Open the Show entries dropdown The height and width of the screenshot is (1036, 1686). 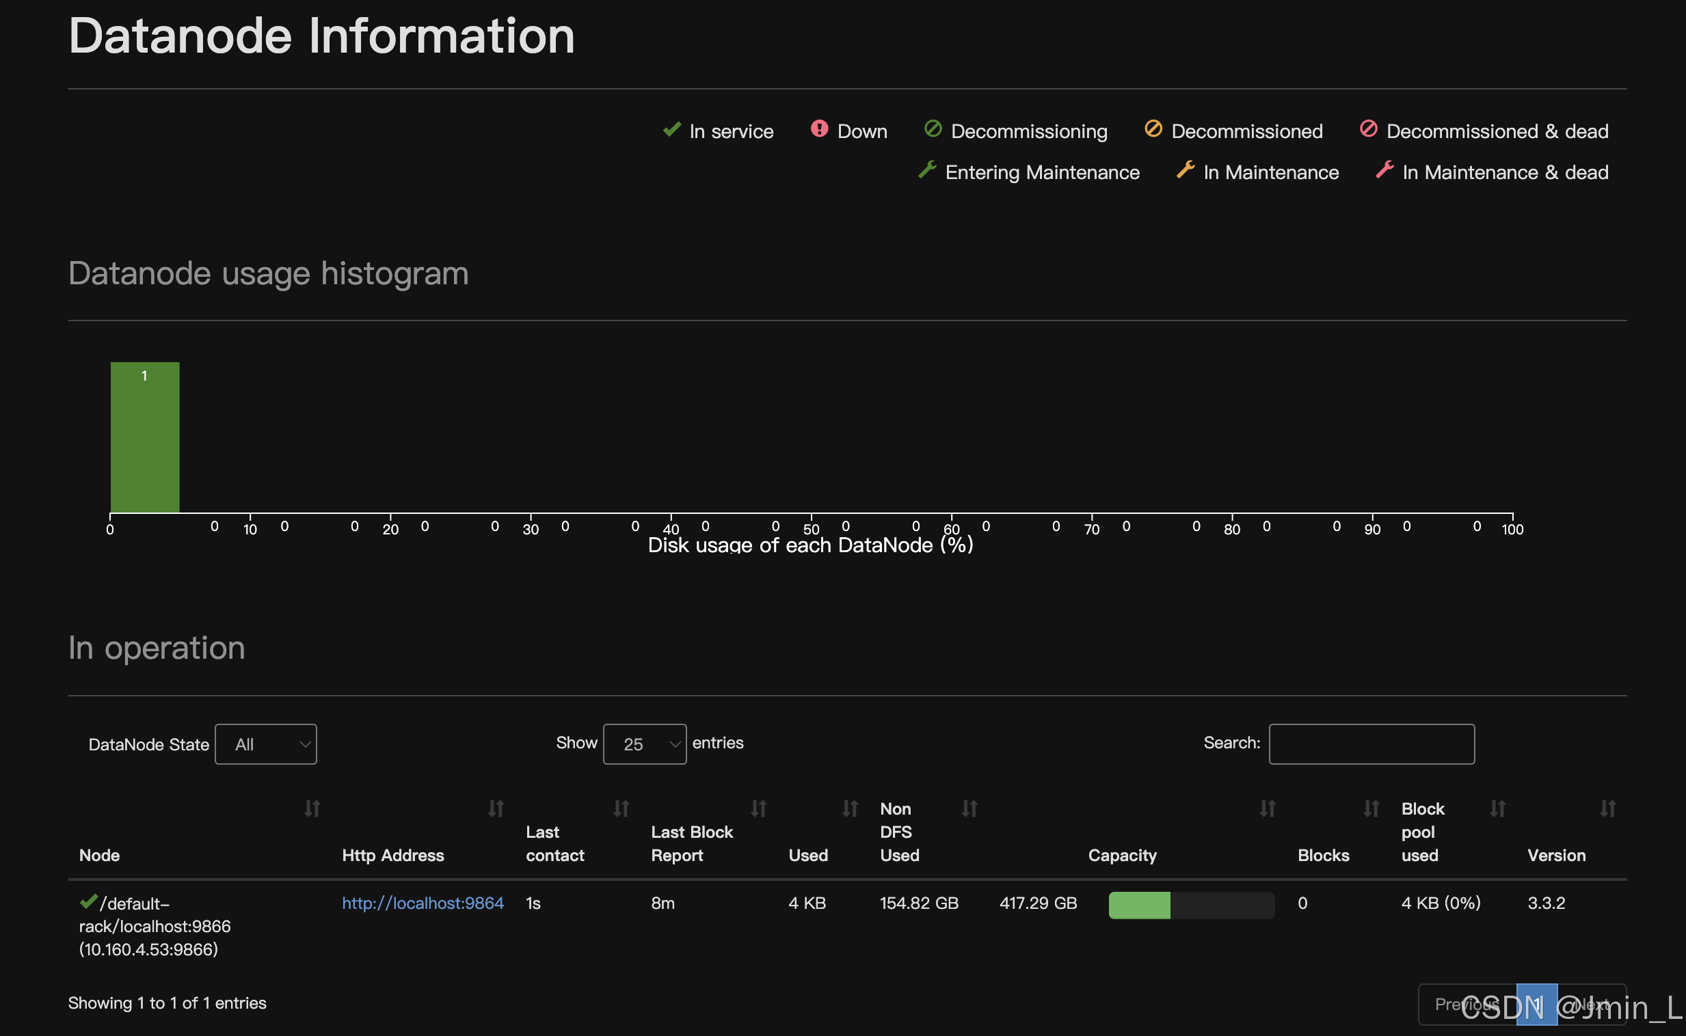point(644,744)
